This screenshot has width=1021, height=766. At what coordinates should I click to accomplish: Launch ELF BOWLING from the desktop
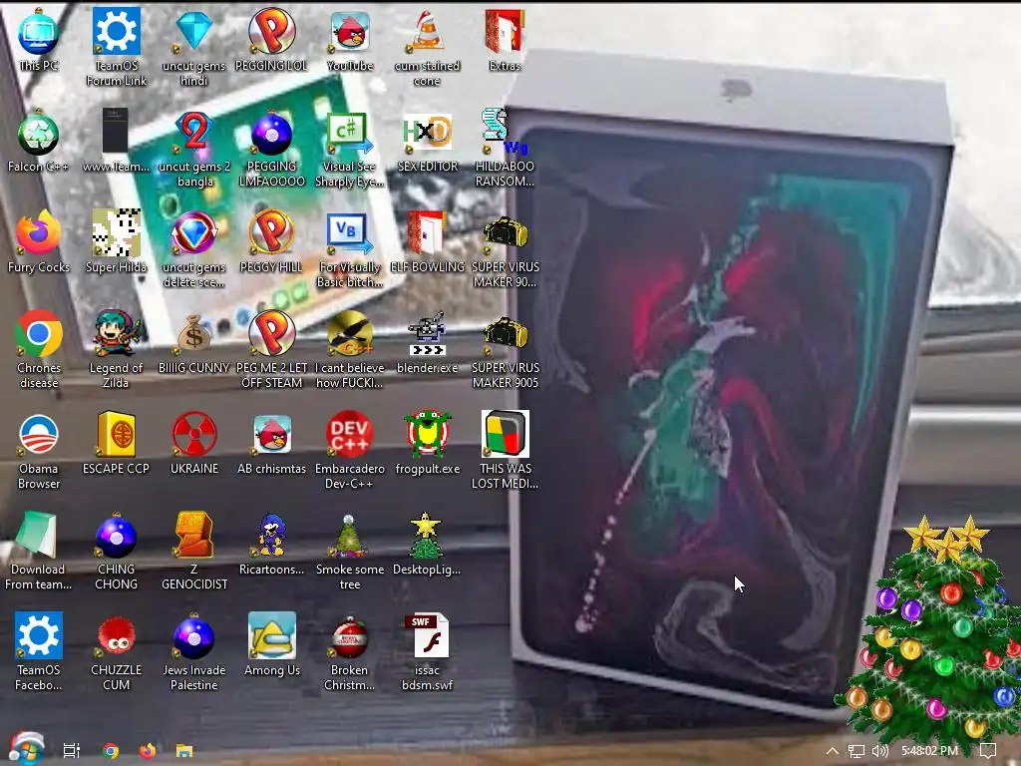click(x=427, y=241)
